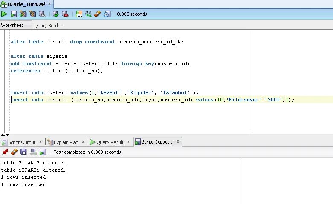Switch to the Query Builder tab
Screen dimensions: 333x204
point(48,26)
